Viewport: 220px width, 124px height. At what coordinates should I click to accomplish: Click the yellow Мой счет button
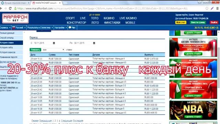pyautogui.click(x=181, y=22)
